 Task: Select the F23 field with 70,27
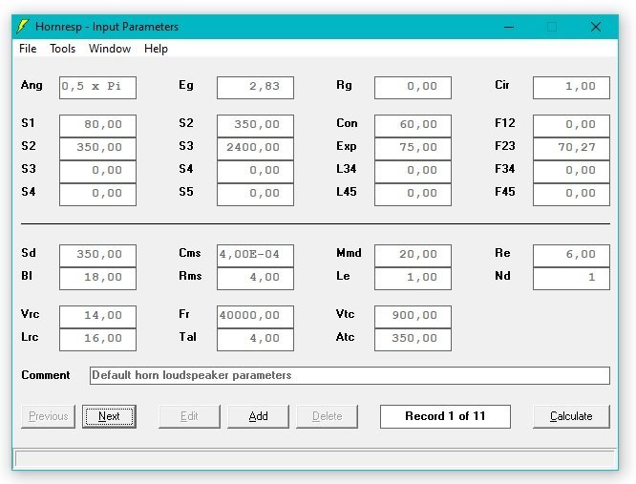pyautogui.click(x=571, y=149)
